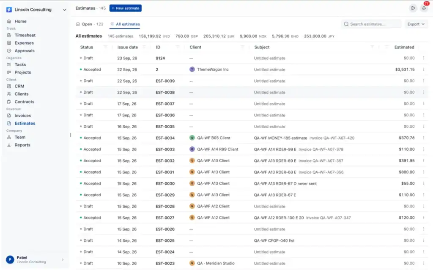Screen dimensions: 433x270
Task: Click the Accepted status of EST-0029
Action: [90, 195]
